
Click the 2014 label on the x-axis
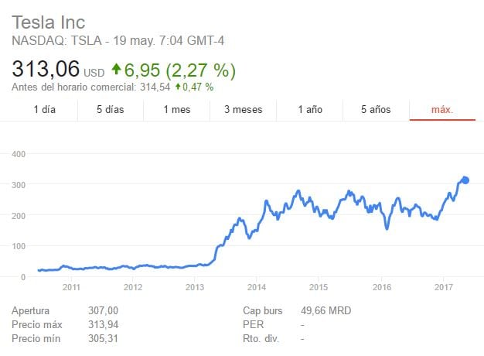[257, 287]
